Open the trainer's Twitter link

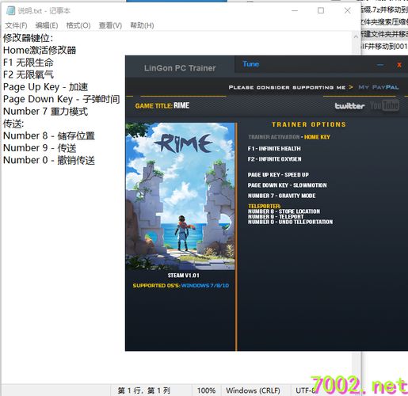click(349, 106)
